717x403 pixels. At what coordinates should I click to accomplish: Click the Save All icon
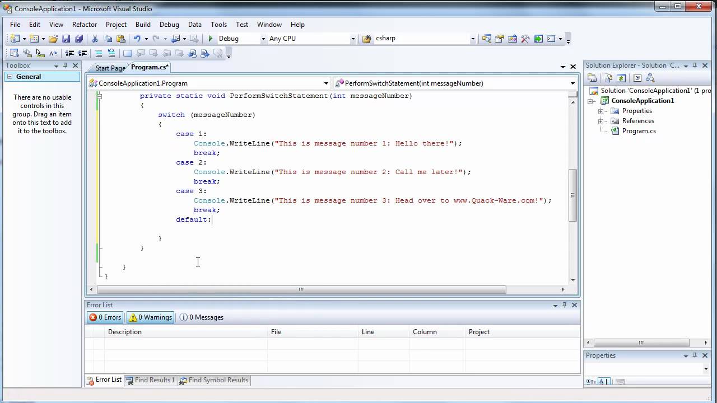point(79,39)
